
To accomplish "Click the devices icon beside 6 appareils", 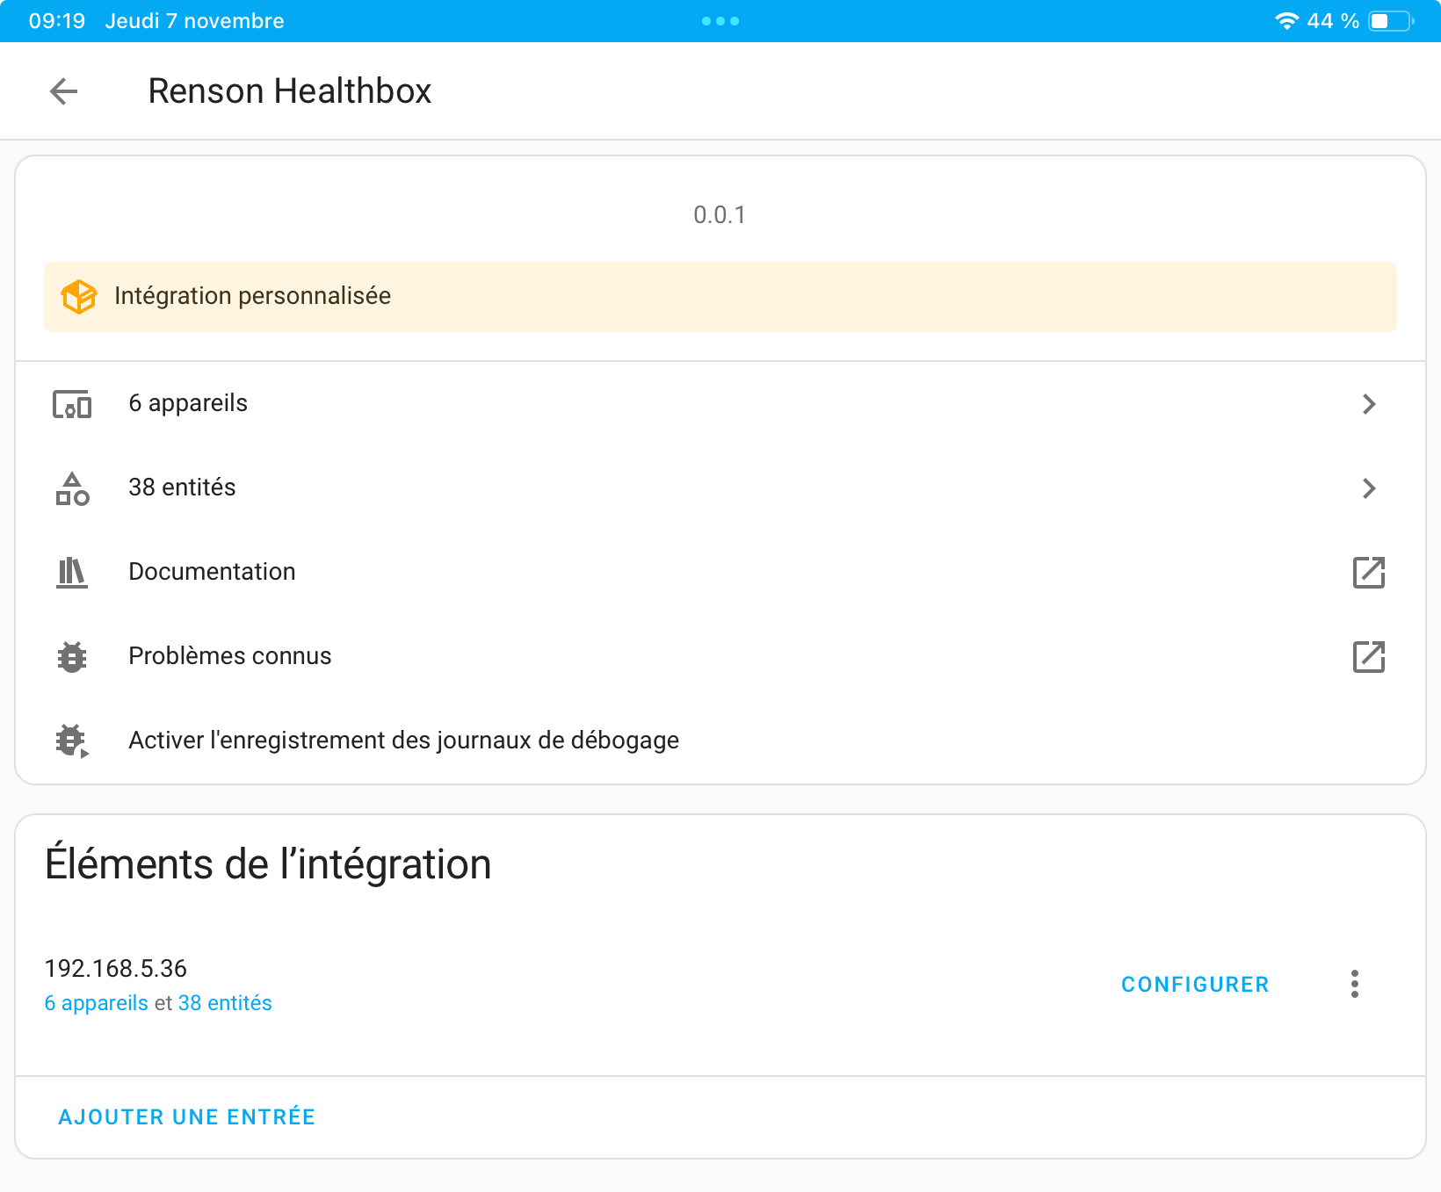I will (72, 404).
